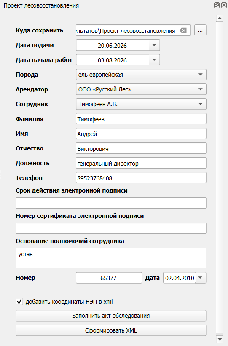
Task: Click the Дата подачи date value
Action: (x=113, y=46)
